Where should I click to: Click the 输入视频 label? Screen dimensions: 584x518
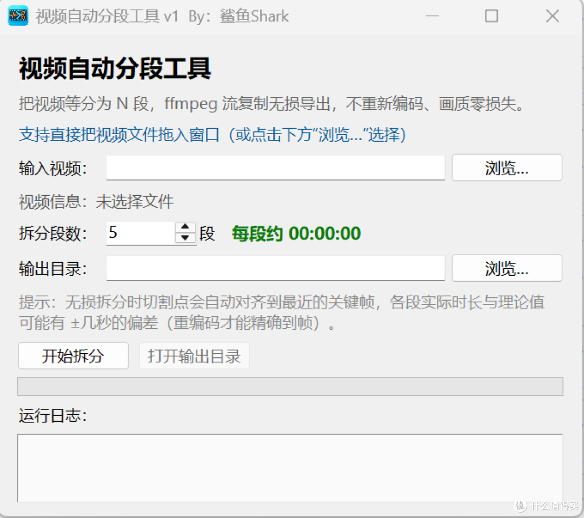point(53,168)
